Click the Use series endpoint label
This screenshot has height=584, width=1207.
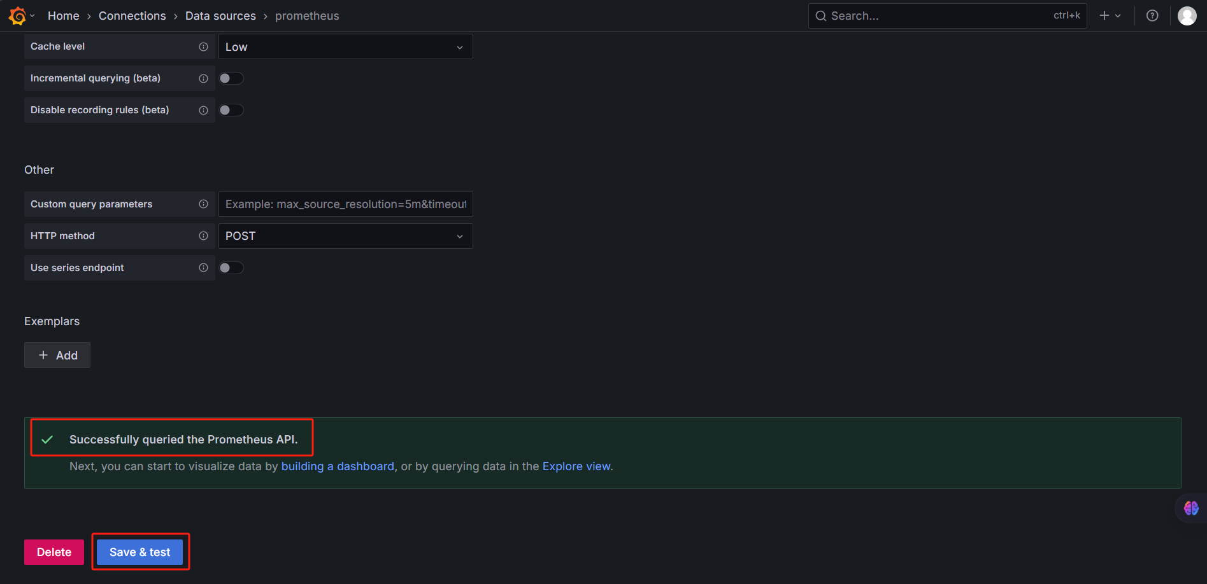point(77,268)
